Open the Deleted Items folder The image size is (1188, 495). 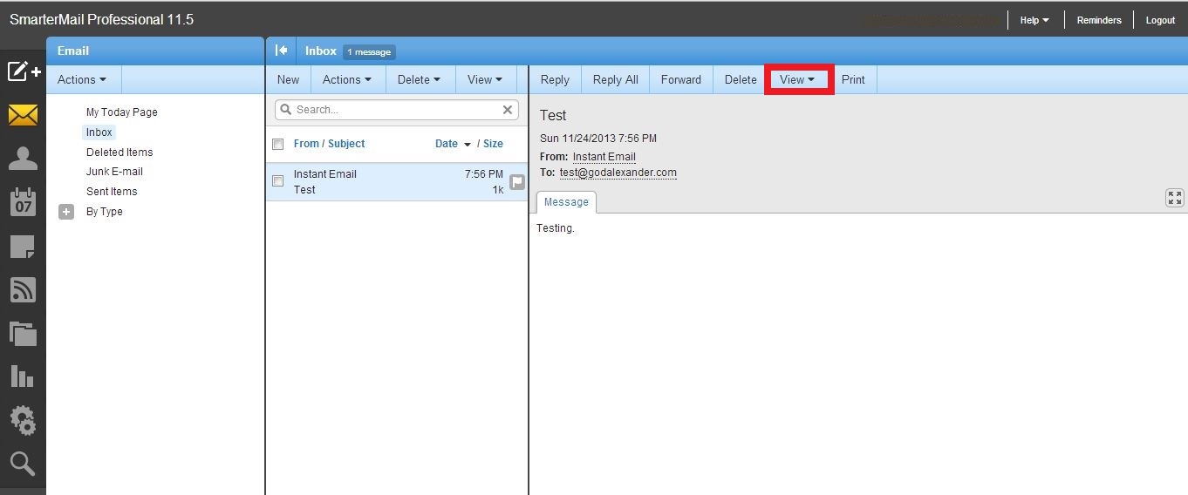click(119, 153)
